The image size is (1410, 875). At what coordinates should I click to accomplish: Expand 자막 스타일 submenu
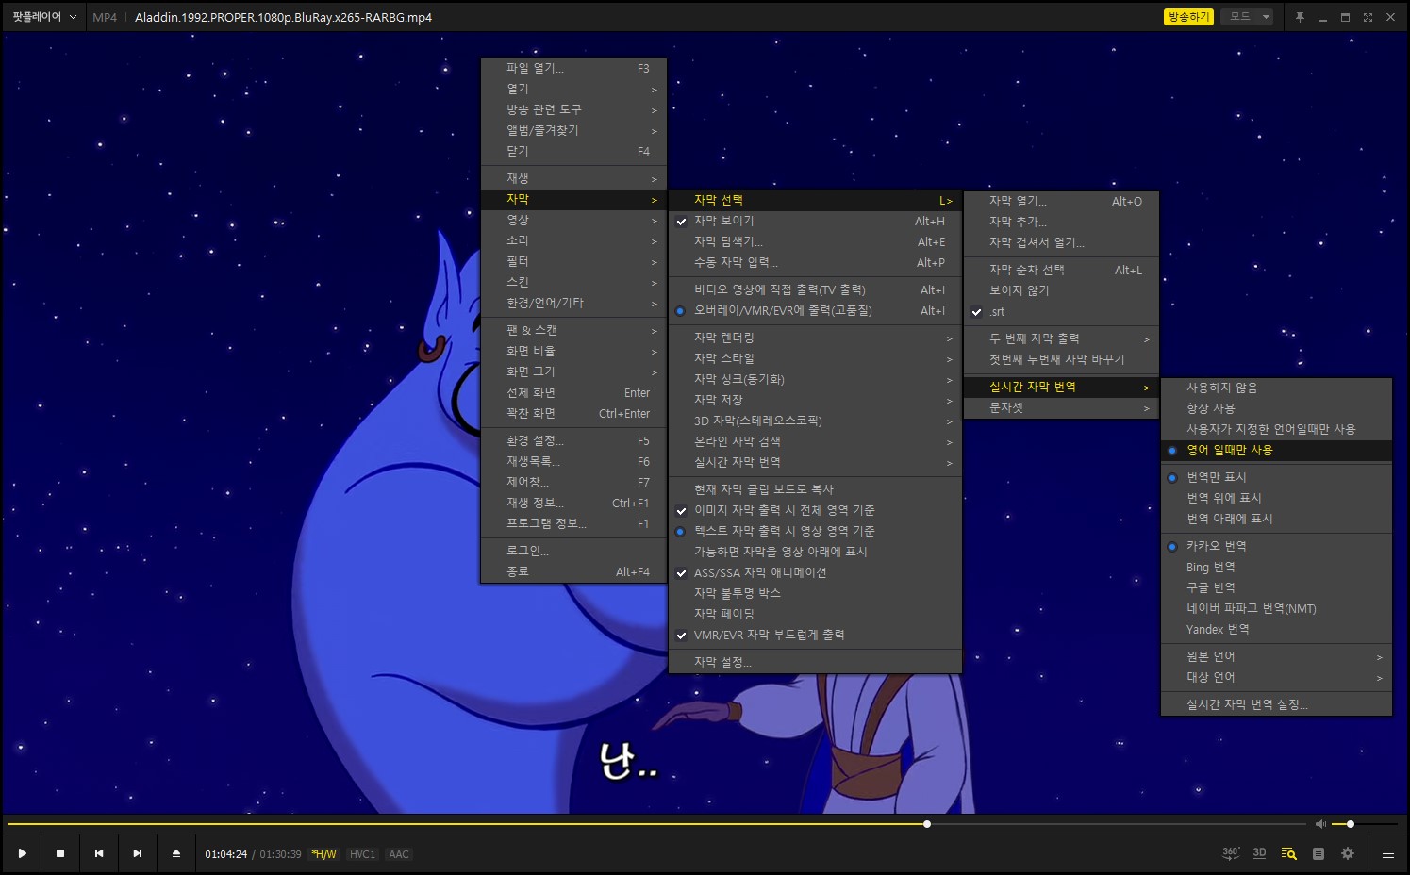(815, 358)
